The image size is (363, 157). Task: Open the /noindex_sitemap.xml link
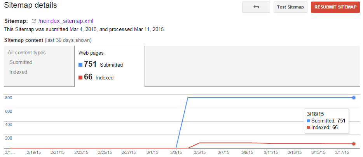[66, 21]
